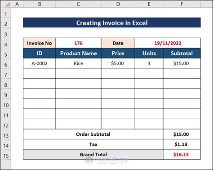Select column D header

118,4
